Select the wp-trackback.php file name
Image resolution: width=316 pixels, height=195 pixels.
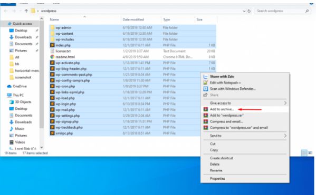point(69,127)
